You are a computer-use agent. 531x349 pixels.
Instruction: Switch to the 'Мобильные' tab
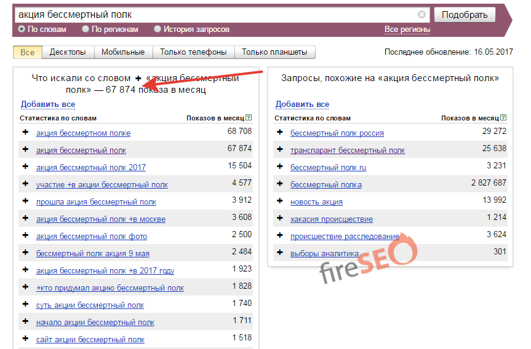[x=123, y=52]
